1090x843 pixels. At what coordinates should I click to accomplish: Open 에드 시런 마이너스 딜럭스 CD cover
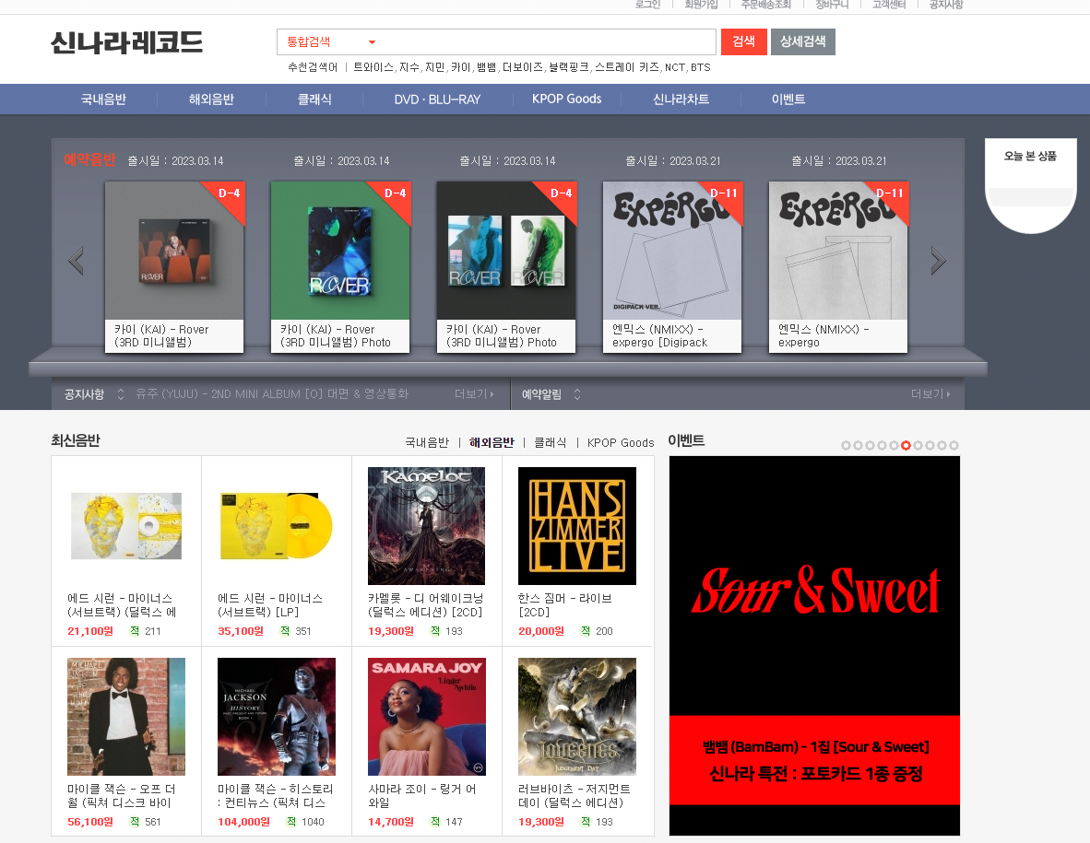(126, 526)
